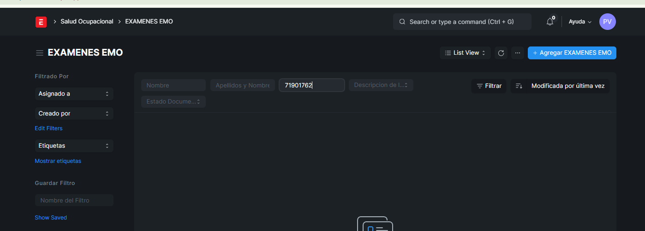Click the Edit Filters link

(48, 128)
